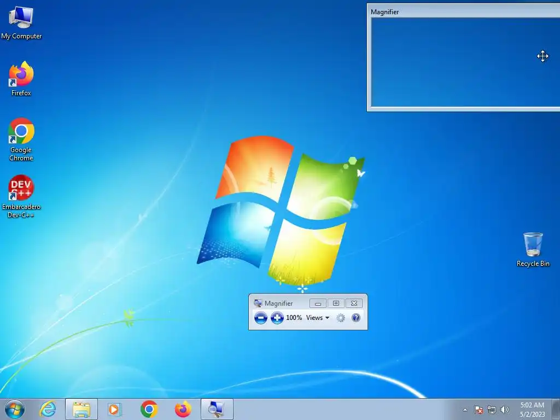
Task: Open Windows Explorer from the taskbar
Action: [x=81, y=409]
